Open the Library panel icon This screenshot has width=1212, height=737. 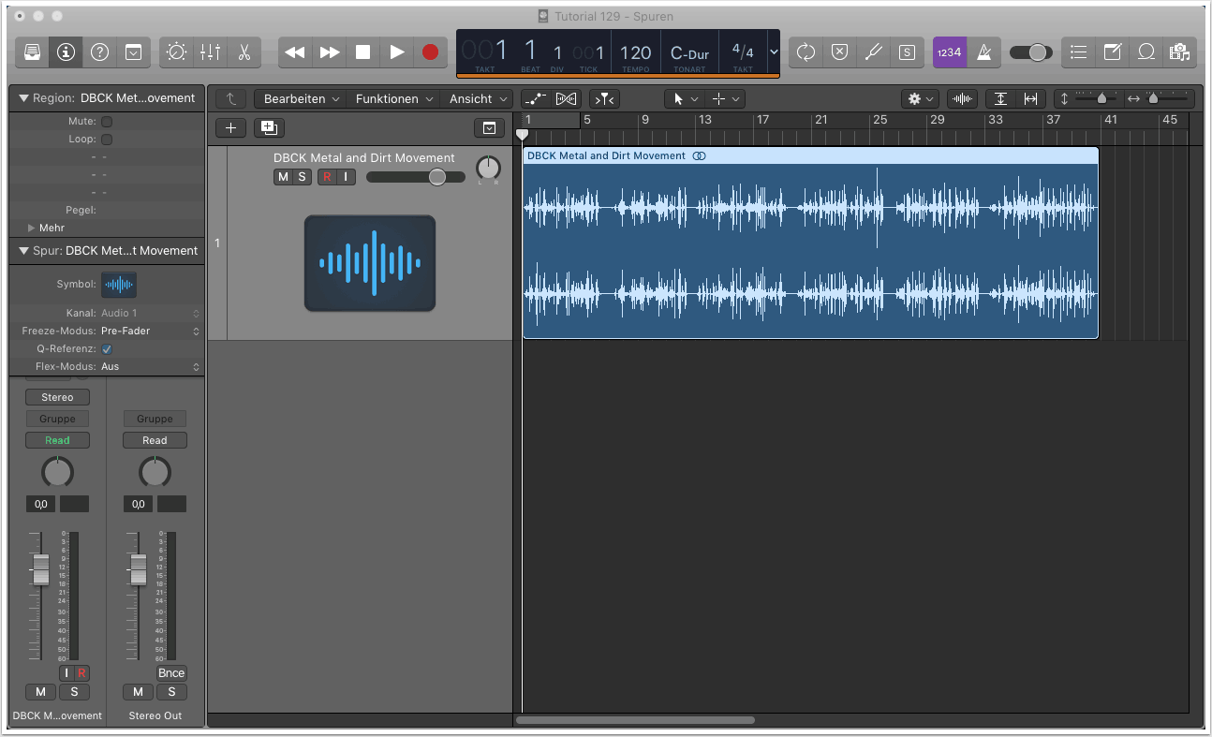tap(32, 52)
